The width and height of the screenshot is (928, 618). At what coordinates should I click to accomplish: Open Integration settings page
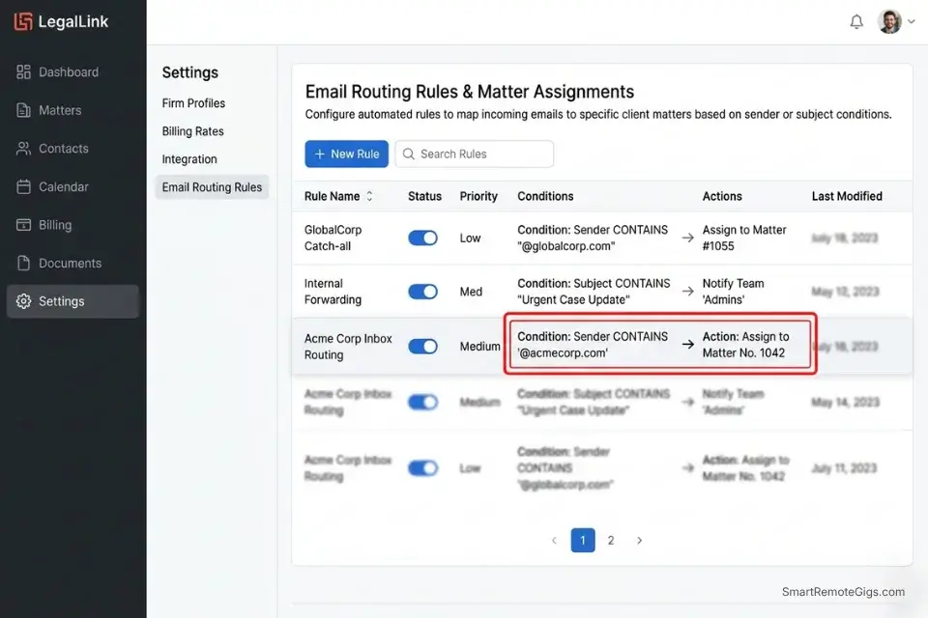coord(189,159)
